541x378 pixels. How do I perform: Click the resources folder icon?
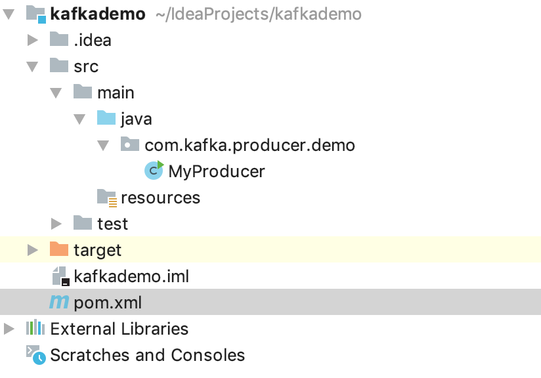(106, 198)
